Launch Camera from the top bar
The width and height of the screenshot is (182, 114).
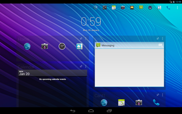pos(123,8)
